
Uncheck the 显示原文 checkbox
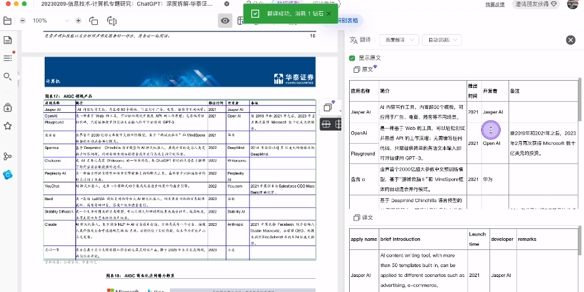click(x=352, y=58)
